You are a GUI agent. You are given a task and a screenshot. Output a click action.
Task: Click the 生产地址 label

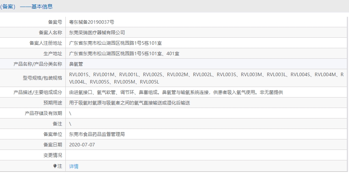[53, 53]
